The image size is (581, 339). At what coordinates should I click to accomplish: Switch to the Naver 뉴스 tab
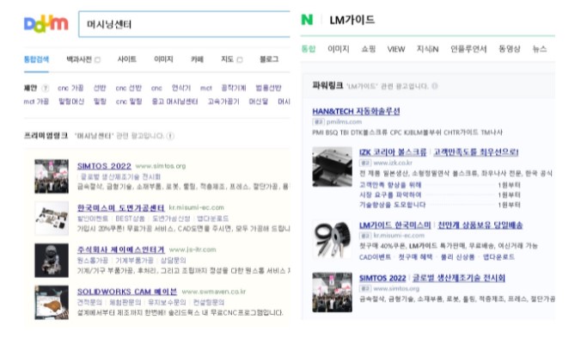click(540, 49)
